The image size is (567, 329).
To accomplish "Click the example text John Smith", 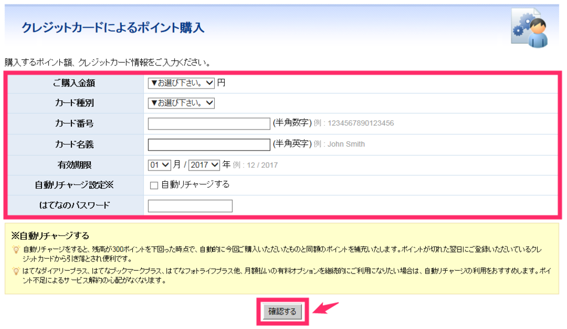I will point(346,144).
